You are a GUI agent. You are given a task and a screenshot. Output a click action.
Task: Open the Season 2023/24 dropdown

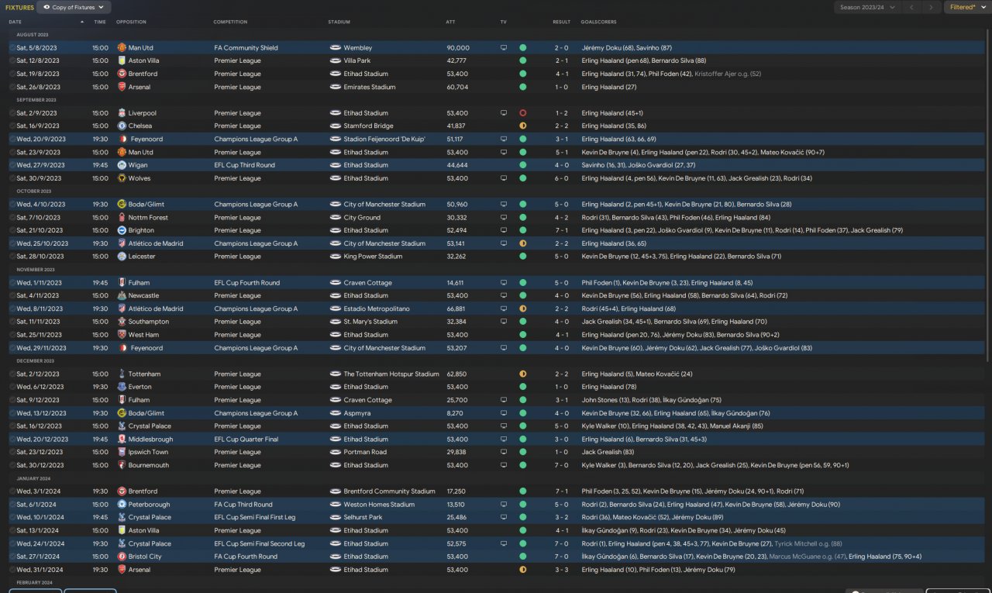pyautogui.click(x=868, y=7)
